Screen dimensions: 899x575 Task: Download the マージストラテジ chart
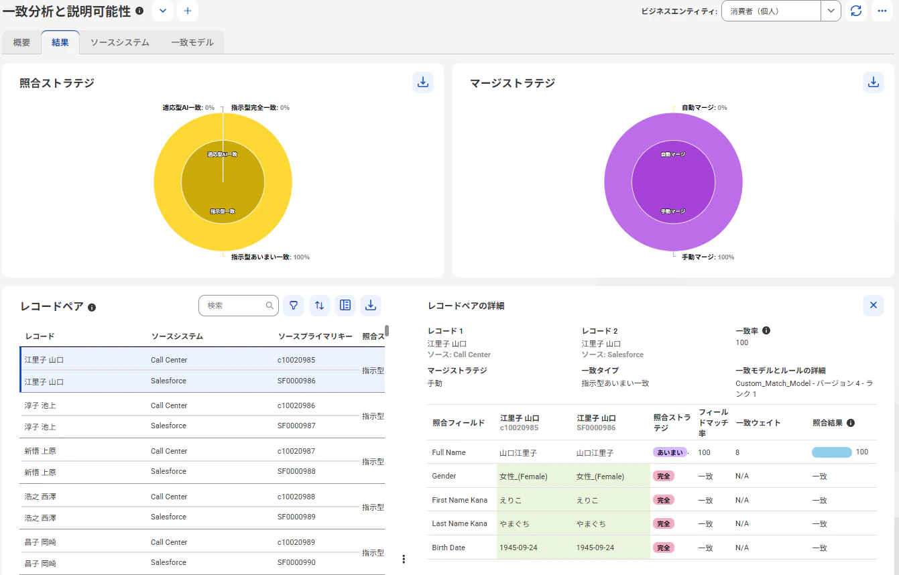pyautogui.click(x=873, y=82)
